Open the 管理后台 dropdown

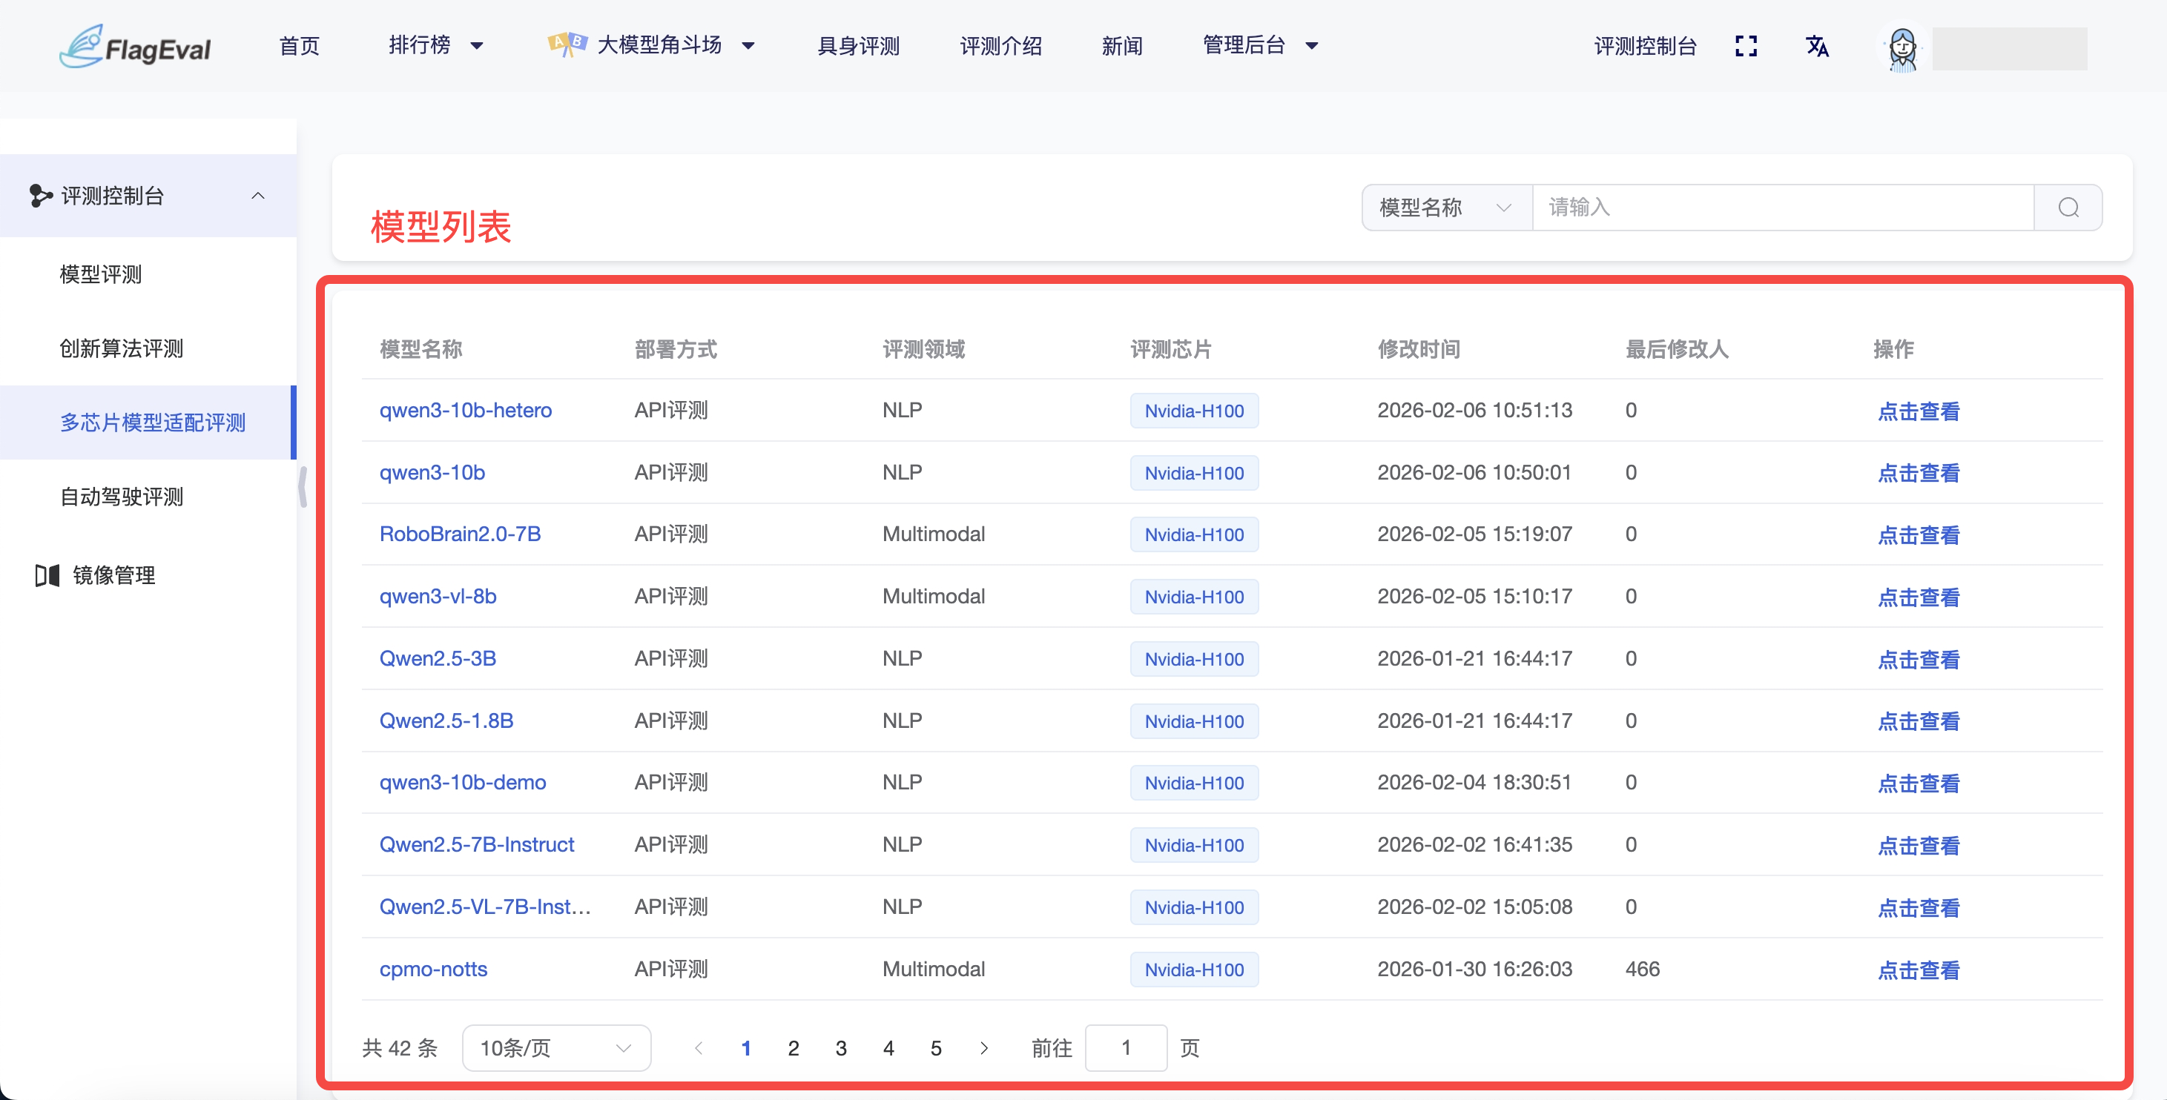(x=1259, y=45)
